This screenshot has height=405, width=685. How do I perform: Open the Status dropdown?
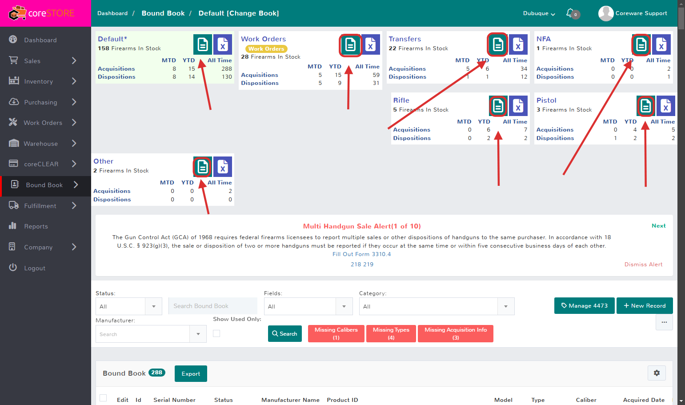pyautogui.click(x=128, y=306)
